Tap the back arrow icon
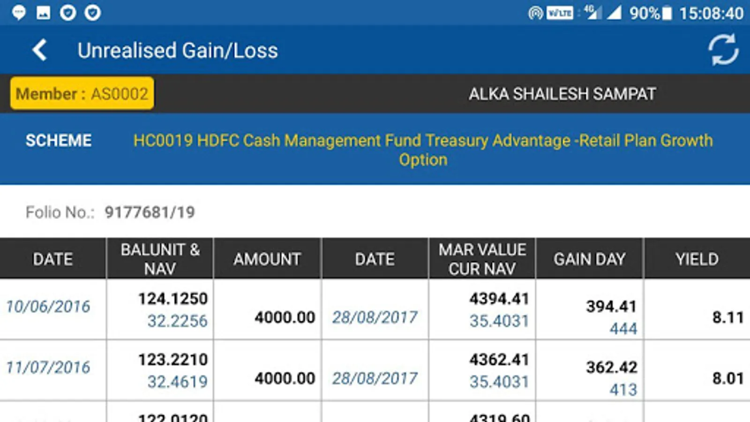Screen dimensions: 750x422 tap(40, 50)
